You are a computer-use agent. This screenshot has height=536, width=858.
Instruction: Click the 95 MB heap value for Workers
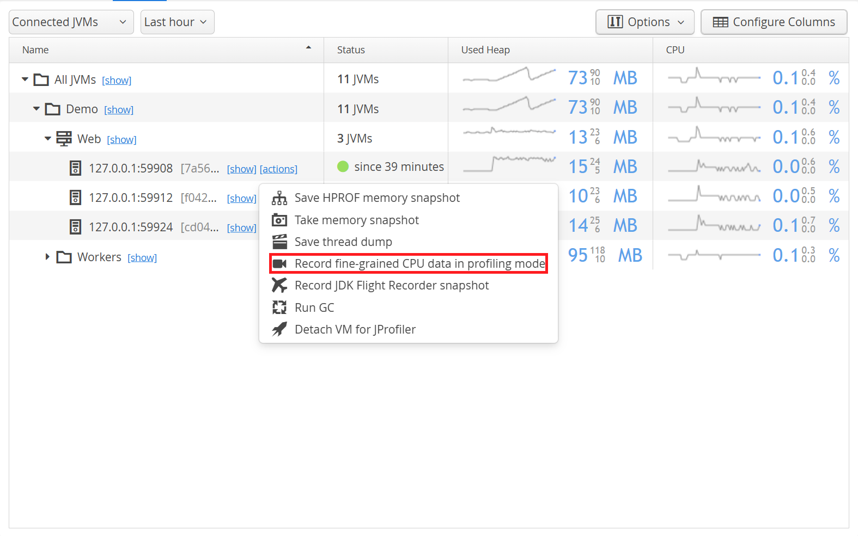pyautogui.click(x=605, y=255)
